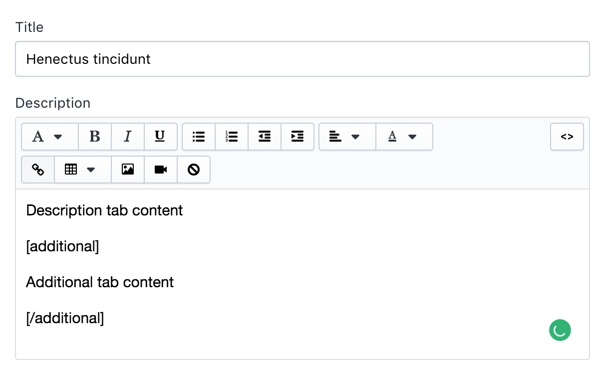Image resolution: width=607 pixels, height=371 pixels.
Task: Click into the Title input field
Action: (302, 59)
